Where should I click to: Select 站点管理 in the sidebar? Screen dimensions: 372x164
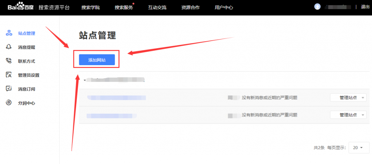pyautogui.click(x=27, y=33)
